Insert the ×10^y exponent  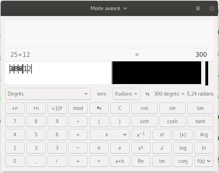click(x=57, y=108)
